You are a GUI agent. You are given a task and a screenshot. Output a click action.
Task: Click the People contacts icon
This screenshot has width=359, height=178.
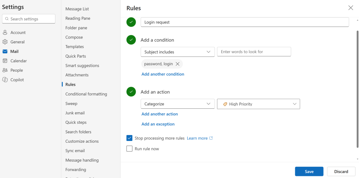[5, 70]
